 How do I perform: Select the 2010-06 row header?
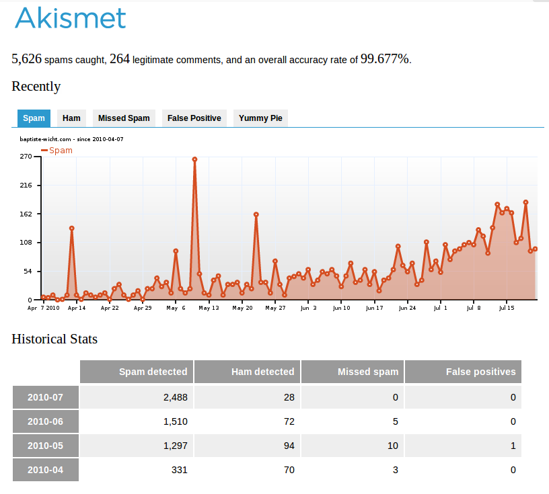tap(46, 421)
